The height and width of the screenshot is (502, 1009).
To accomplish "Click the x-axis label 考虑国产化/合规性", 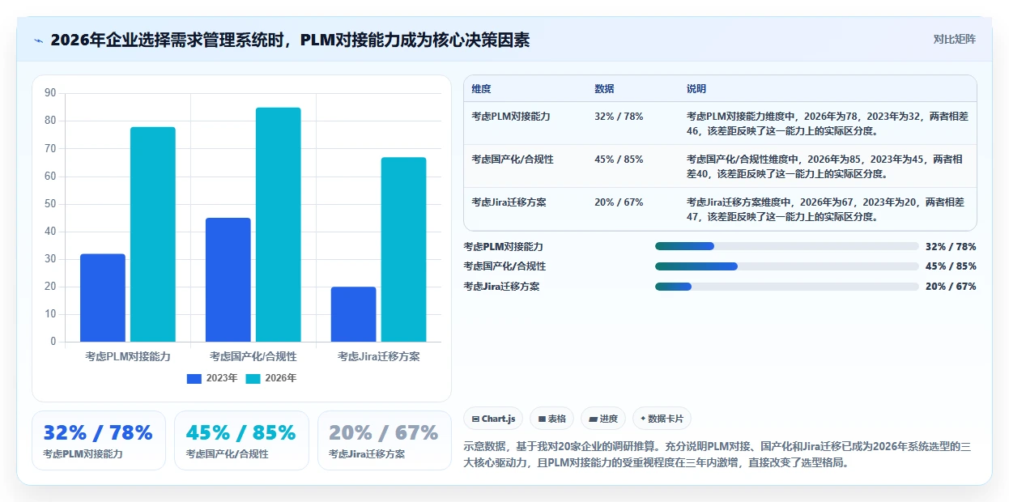I will [253, 356].
